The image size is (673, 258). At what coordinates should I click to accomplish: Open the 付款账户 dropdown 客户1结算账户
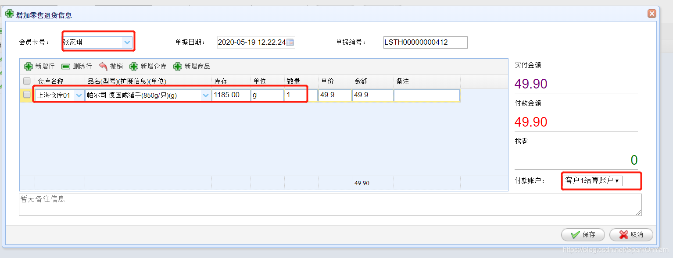click(591, 180)
